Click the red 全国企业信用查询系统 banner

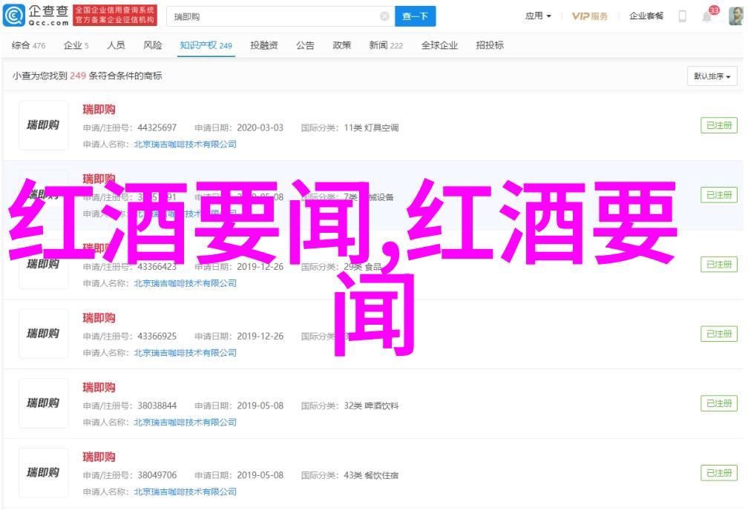114,16
